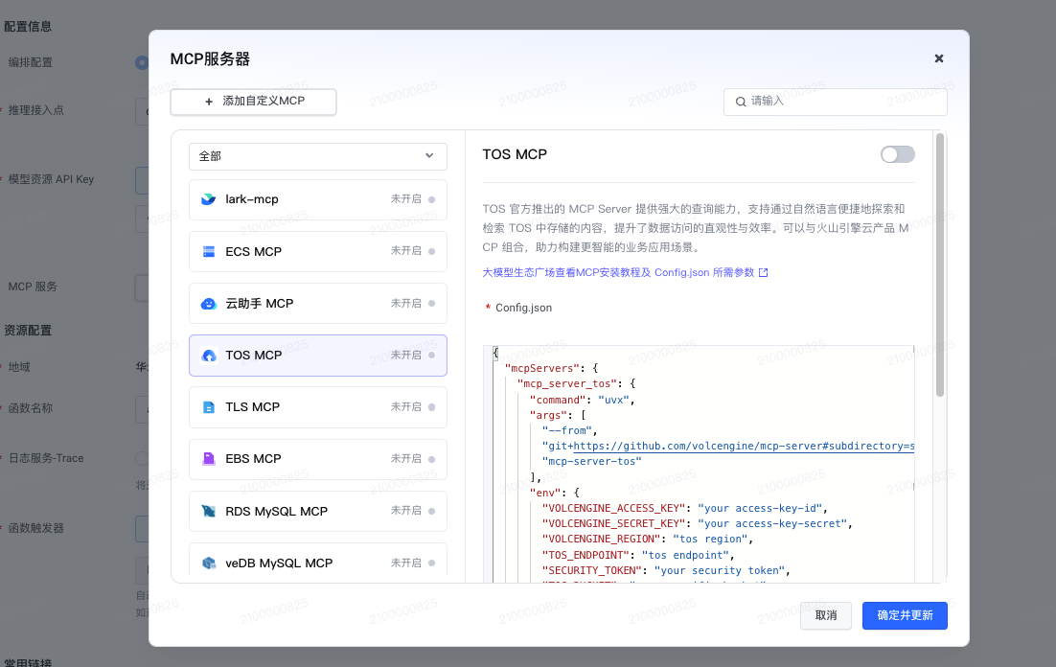Click the "TOS_ENDPOINT" line
Viewport: 1056px width, 667px height.
(638, 556)
